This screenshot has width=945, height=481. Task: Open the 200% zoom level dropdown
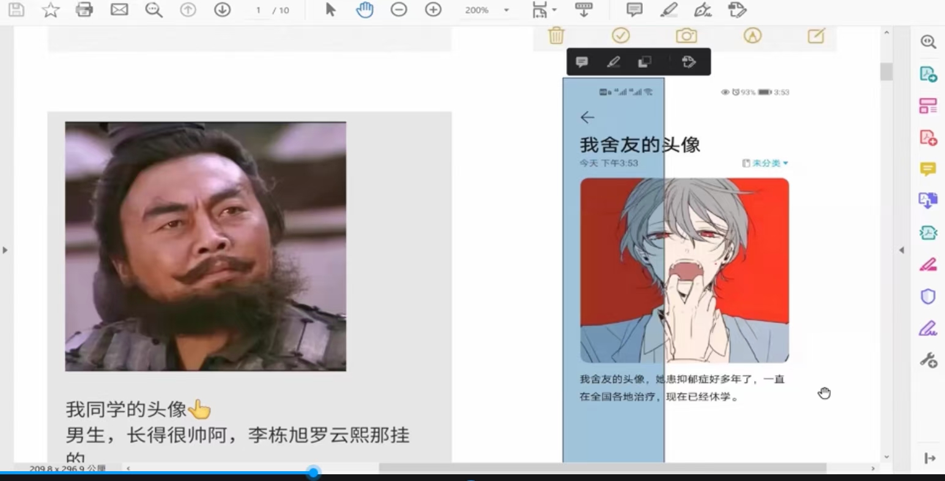[487, 10]
